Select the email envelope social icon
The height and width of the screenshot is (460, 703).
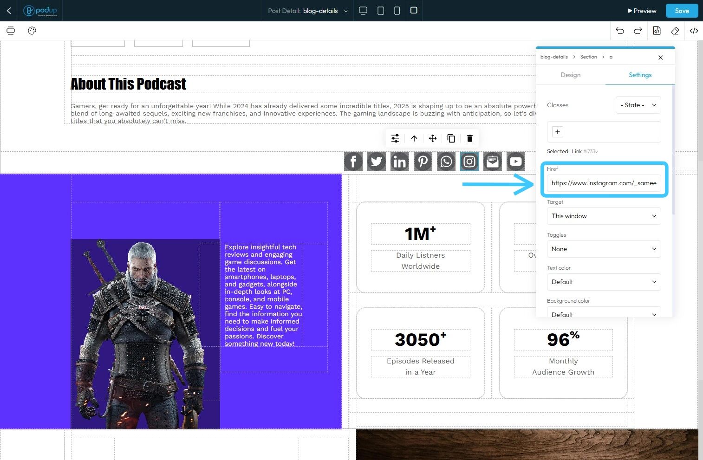pyautogui.click(x=493, y=162)
